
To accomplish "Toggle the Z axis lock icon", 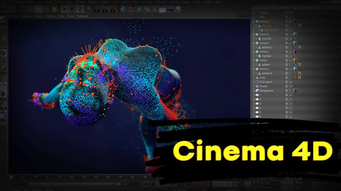I will [80, 9].
